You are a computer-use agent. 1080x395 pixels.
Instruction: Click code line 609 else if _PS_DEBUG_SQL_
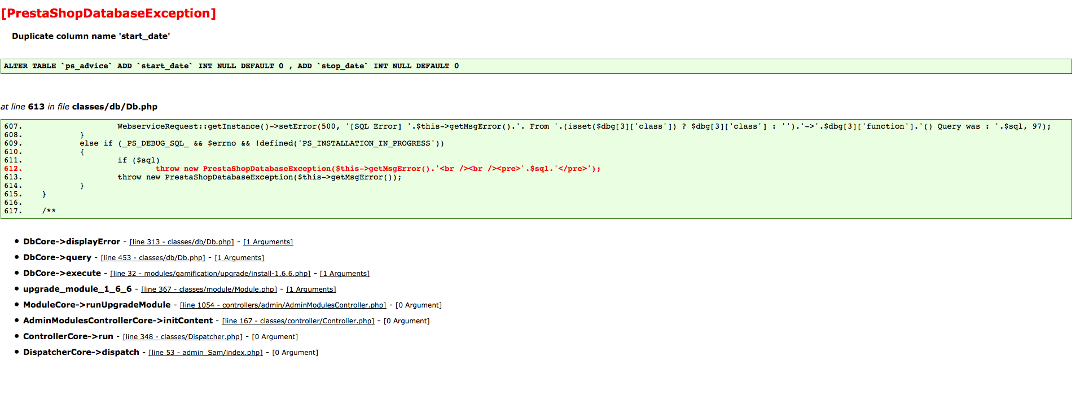[262, 143]
